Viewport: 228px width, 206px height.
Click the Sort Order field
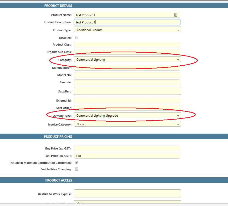point(127,107)
